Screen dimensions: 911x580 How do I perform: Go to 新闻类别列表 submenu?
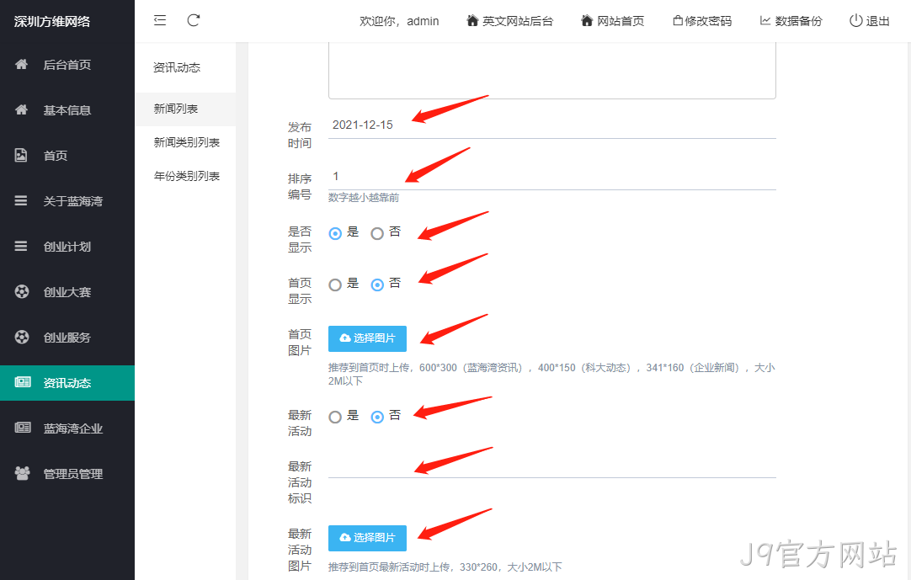(185, 142)
